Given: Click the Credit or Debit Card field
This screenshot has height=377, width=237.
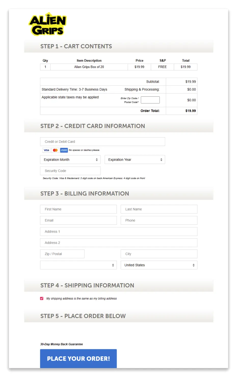Looking at the screenshot, I should point(102,142).
